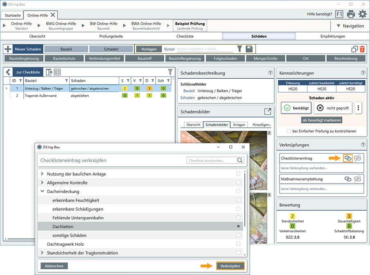Click the F1 help icon
The image size is (370, 275).
coord(339,14)
